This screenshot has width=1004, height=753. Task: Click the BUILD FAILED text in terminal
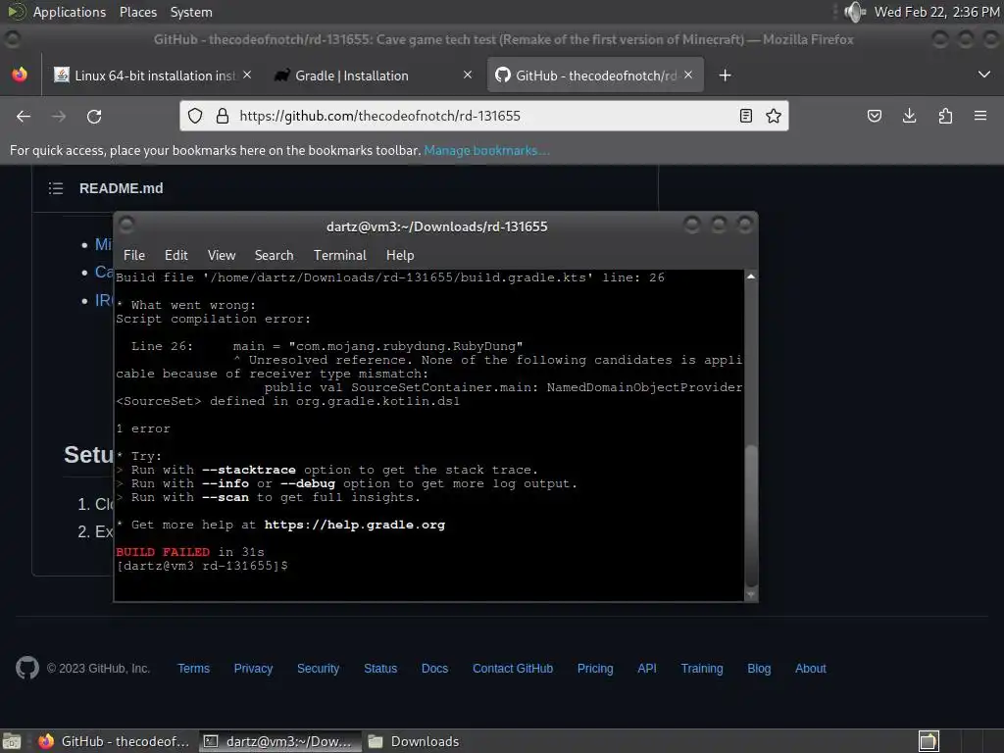point(163,552)
